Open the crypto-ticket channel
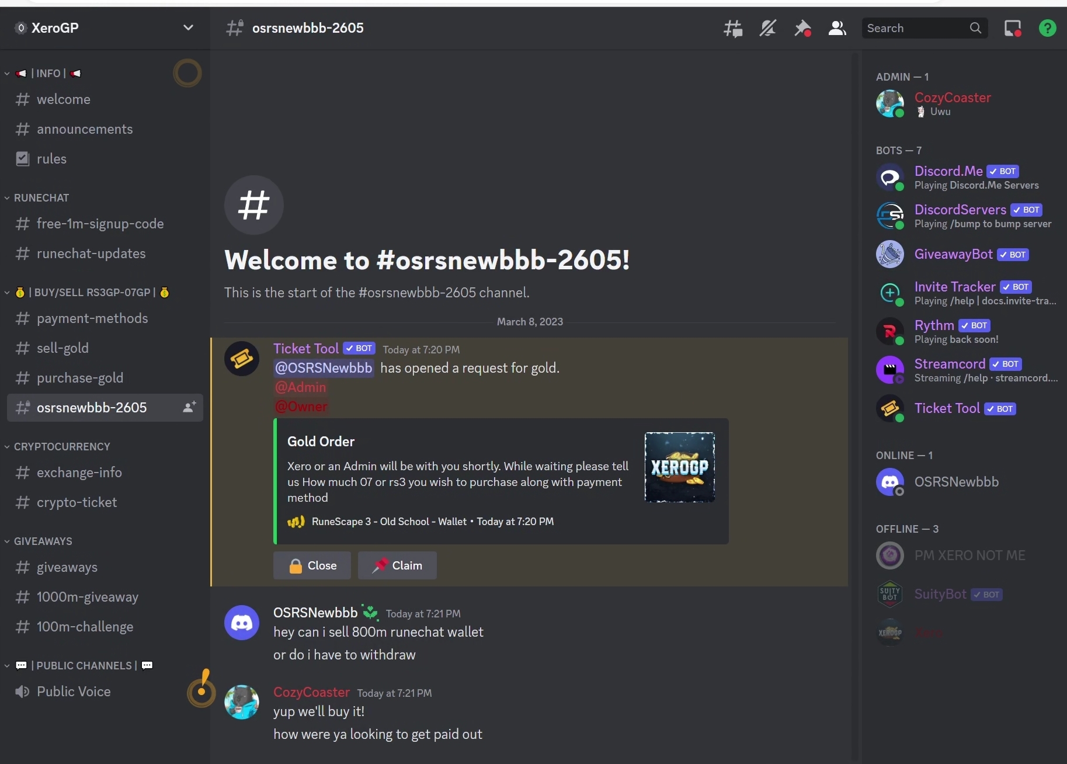Image resolution: width=1067 pixels, height=764 pixels. pyautogui.click(x=105, y=502)
